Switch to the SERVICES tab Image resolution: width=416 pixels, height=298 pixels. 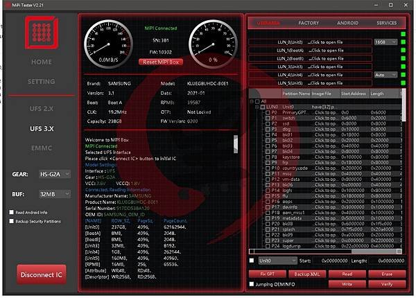click(387, 23)
